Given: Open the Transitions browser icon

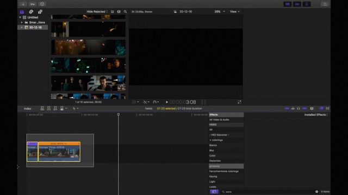Looking at the screenshot, I should click(x=327, y=108).
